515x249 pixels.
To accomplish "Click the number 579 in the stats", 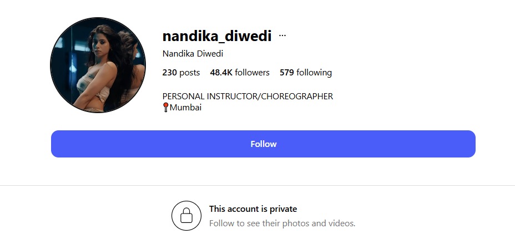I will point(287,73).
